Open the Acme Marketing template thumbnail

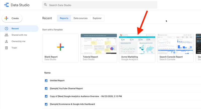click(x=137, y=44)
